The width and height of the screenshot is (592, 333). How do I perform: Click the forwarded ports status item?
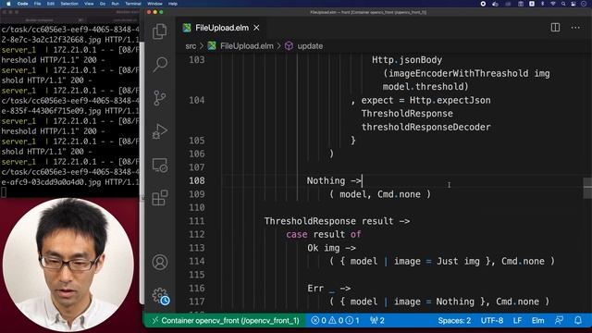(377, 321)
